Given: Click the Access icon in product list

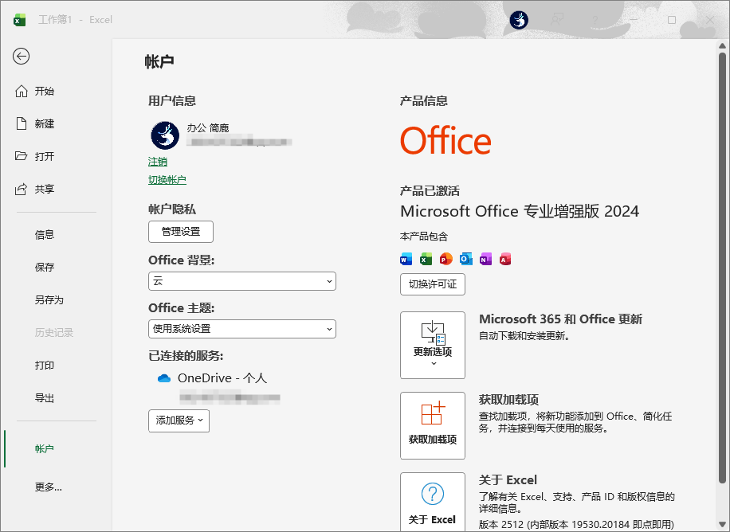Looking at the screenshot, I should [505, 259].
